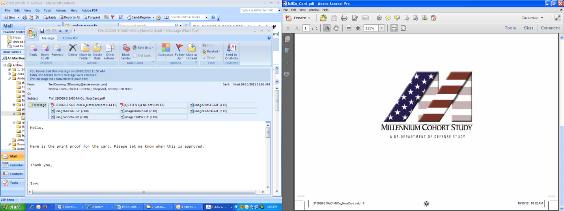
Task: Click Search address books field
Action: [189, 17]
